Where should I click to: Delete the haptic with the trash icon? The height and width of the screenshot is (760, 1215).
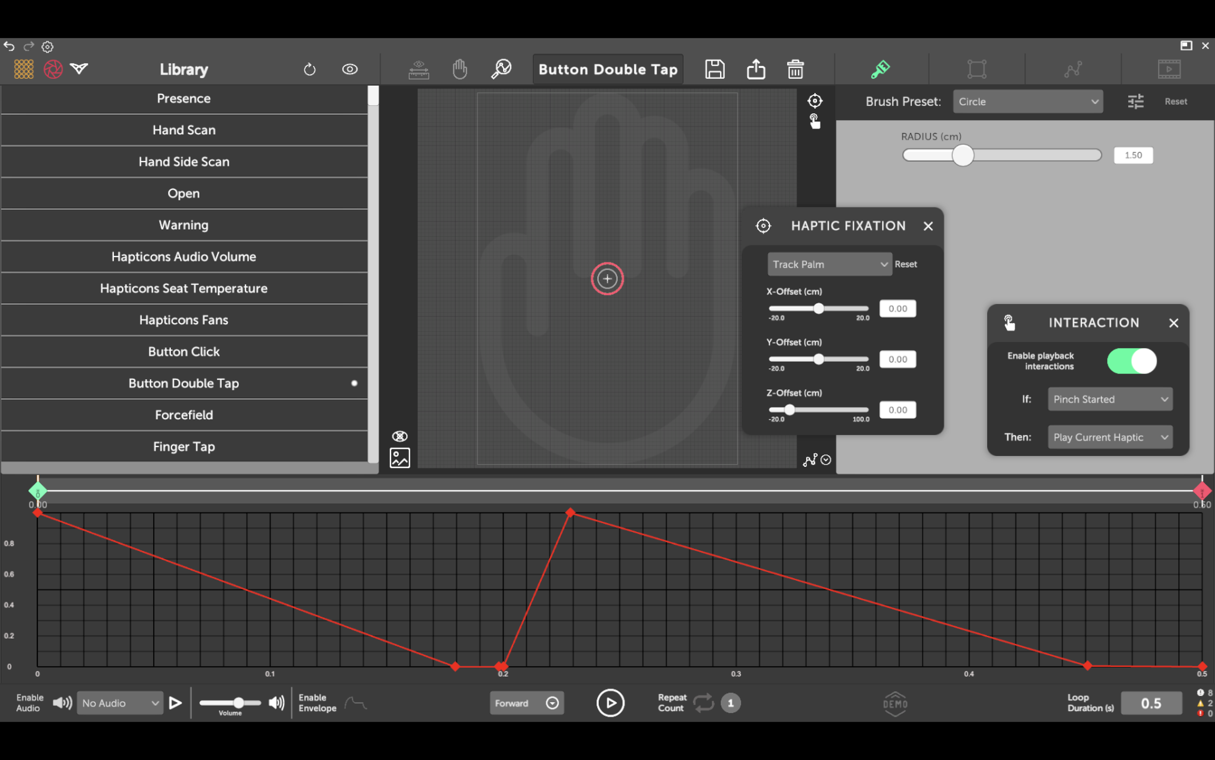coord(796,69)
